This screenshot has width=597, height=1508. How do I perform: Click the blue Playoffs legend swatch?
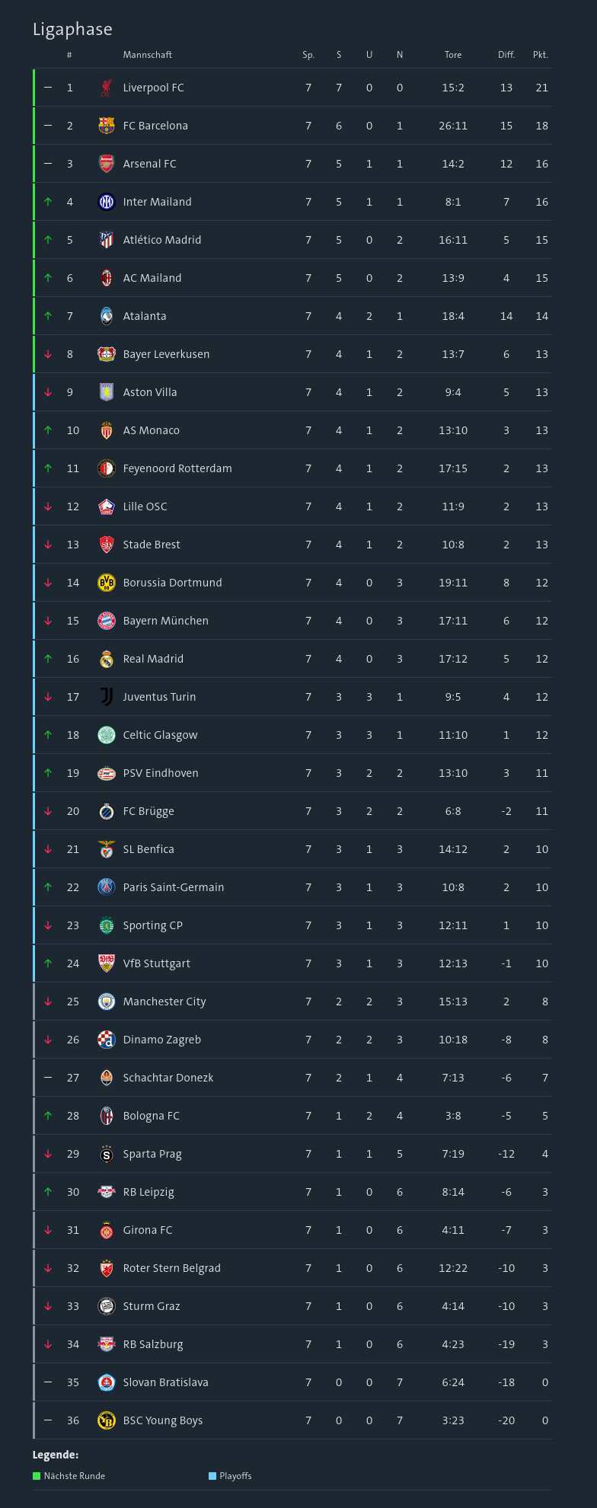(x=212, y=1476)
